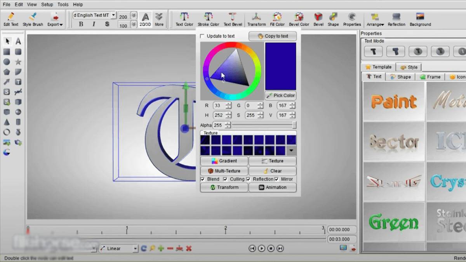Open the Linear interpolation dropdown
The width and height of the screenshot is (466, 262).
coord(136,248)
